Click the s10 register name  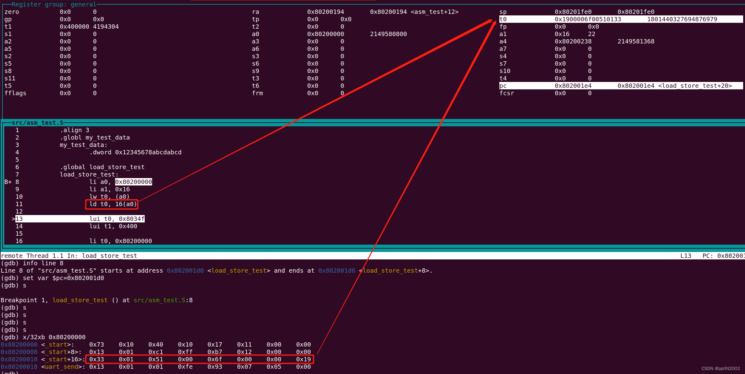click(x=505, y=71)
